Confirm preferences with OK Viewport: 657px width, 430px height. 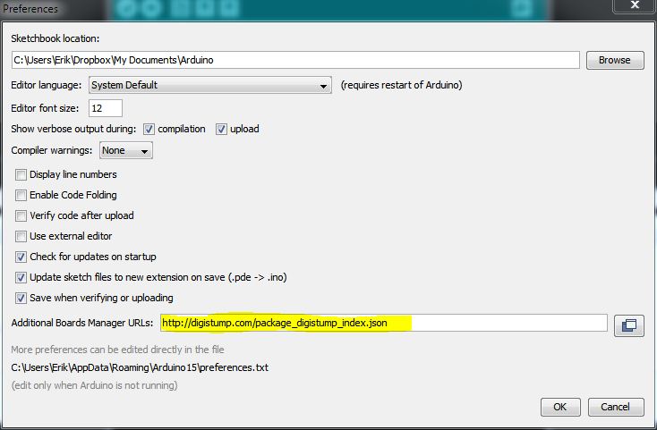pos(560,407)
